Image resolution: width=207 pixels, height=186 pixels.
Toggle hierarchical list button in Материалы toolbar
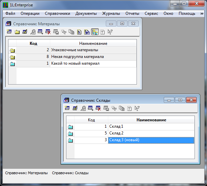(x=95, y=32)
